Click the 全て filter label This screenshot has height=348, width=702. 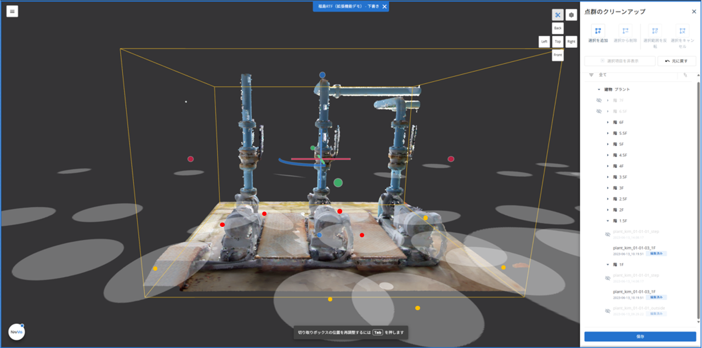(603, 75)
